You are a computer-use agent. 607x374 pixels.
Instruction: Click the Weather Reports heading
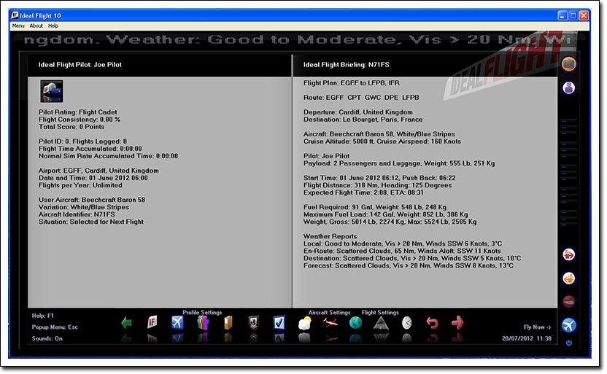[330, 236]
